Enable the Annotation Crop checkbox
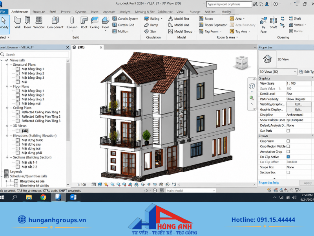This screenshot has width=314, height=236. pyautogui.click(x=288, y=151)
